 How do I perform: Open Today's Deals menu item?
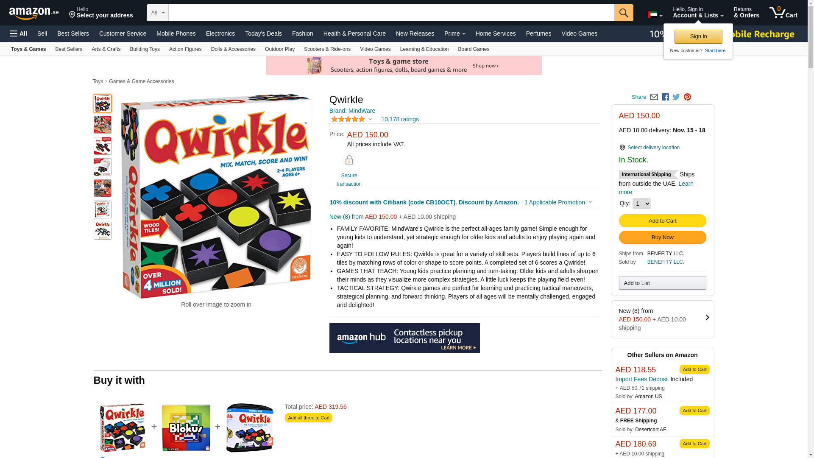click(263, 34)
